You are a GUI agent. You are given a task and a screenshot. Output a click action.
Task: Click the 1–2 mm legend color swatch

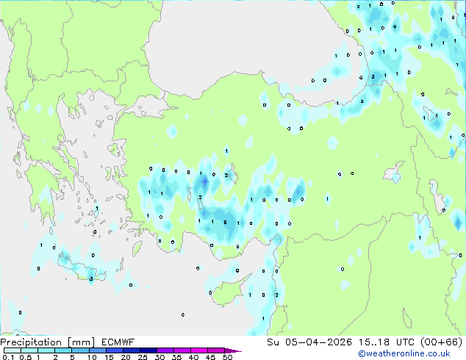[x=46, y=350]
